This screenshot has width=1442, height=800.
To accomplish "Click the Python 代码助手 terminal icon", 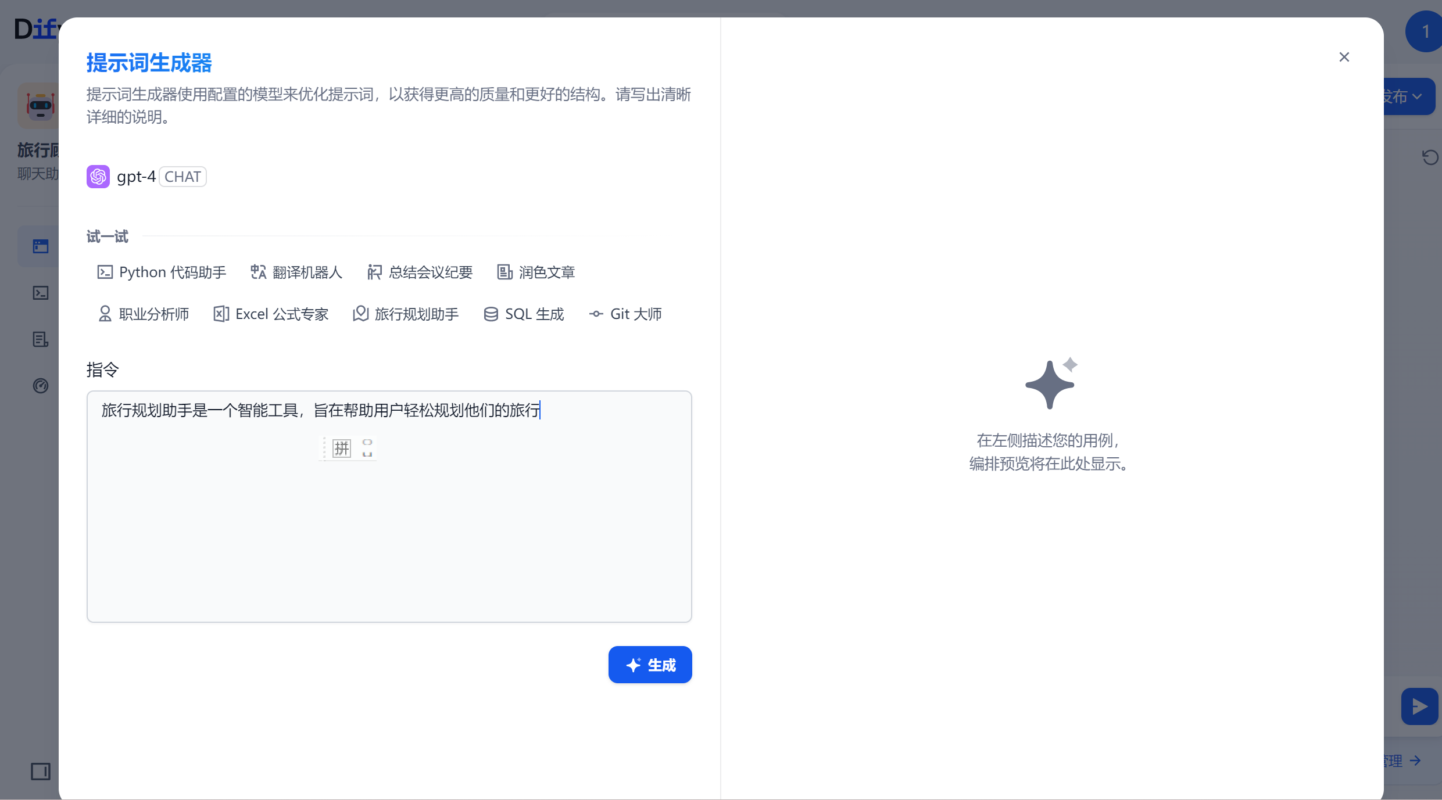I will click(x=105, y=272).
